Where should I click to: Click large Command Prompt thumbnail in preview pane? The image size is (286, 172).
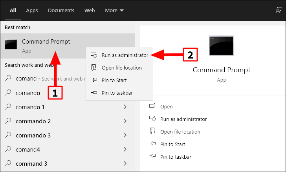(x=221, y=46)
